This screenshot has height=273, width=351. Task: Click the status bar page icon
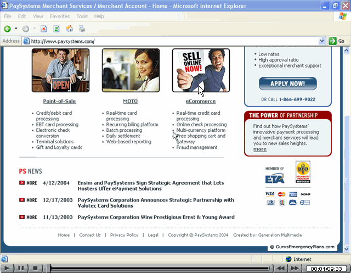pos(4,259)
